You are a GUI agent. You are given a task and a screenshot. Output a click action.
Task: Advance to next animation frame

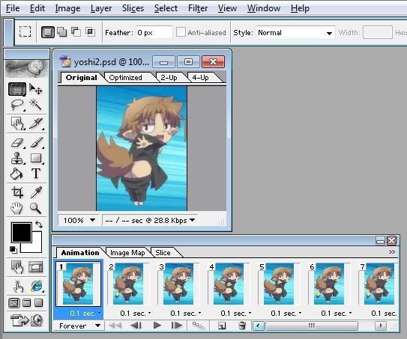(x=176, y=326)
